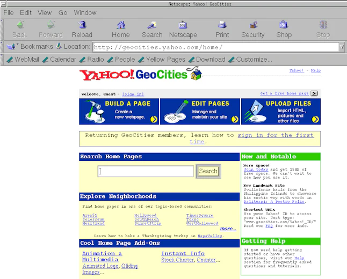
Task: Open the Radio personal toolbar shortcut
Action: pos(92,60)
